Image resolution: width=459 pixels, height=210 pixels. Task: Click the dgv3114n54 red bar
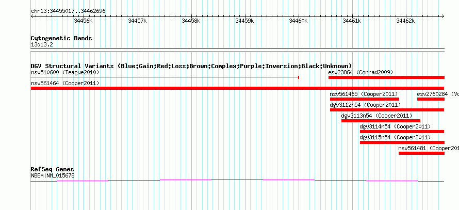coord(402,132)
